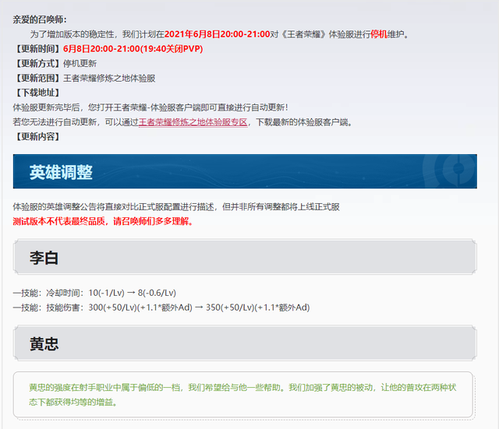Select the 黄忠 hero section header
499x429 pixels.
coord(44,343)
